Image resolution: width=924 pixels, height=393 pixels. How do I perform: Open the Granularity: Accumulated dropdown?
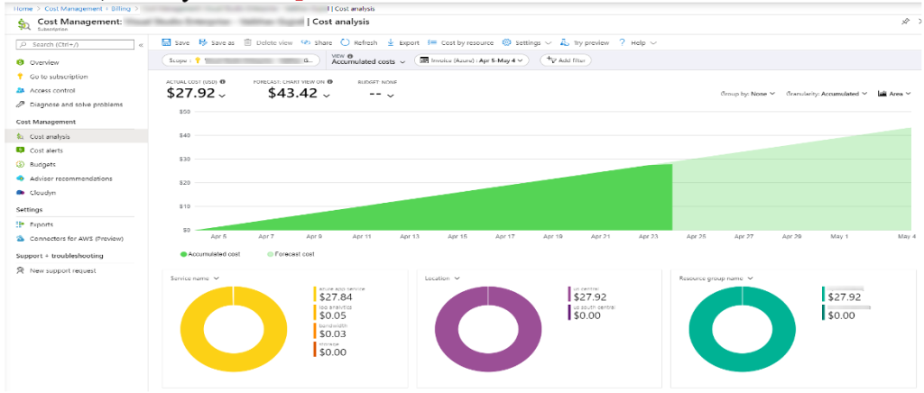coord(827,94)
